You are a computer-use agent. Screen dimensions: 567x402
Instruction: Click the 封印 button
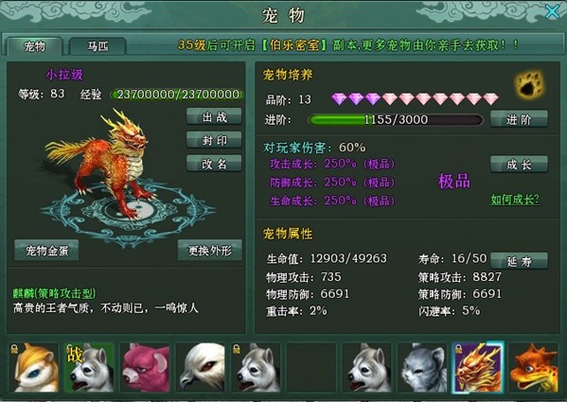(214, 140)
